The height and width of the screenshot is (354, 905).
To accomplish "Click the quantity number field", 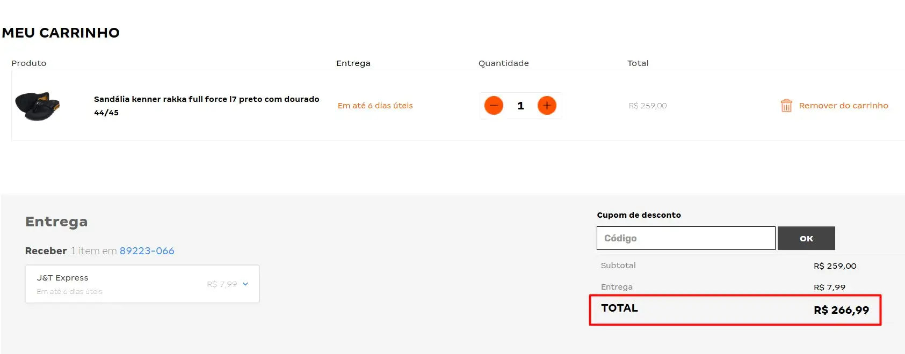I will click(x=520, y=106).
